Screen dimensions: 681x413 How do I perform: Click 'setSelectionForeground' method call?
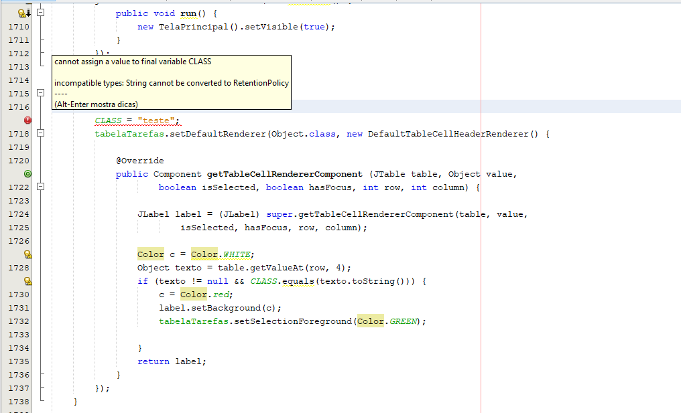[x=293, y=321]
